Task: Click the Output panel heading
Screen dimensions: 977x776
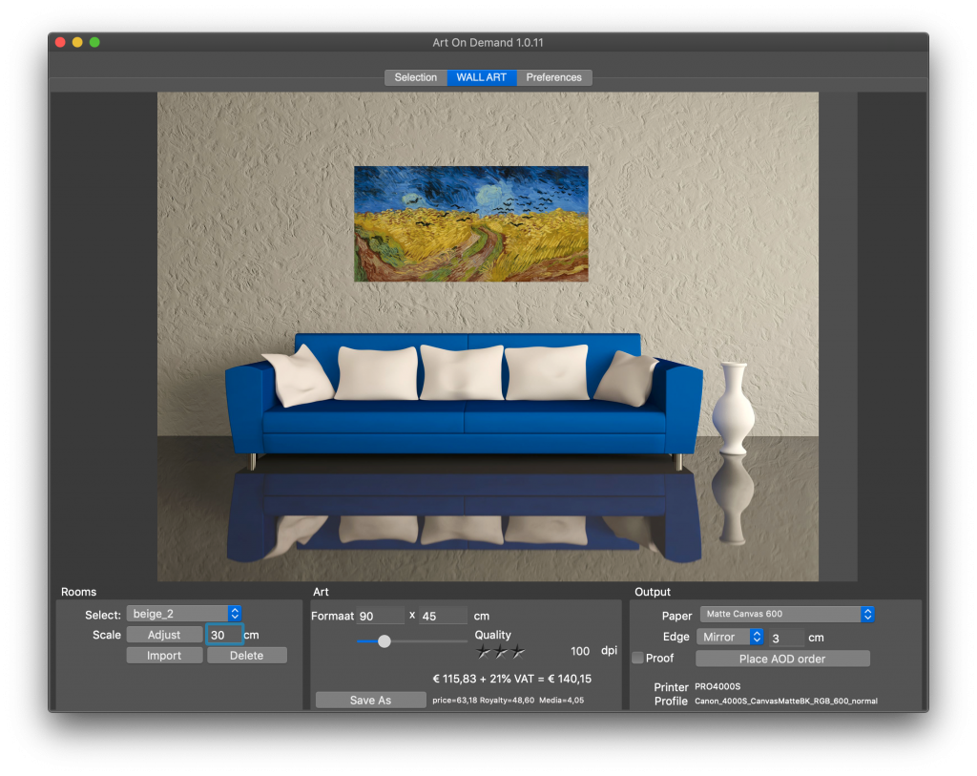Action: coord(653,592)
